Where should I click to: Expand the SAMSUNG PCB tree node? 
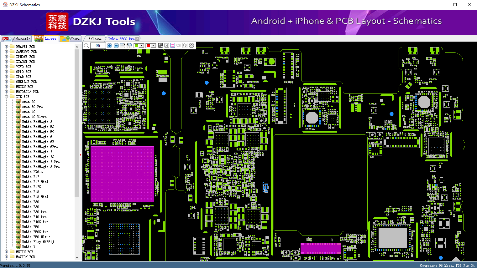click(7, 52)
